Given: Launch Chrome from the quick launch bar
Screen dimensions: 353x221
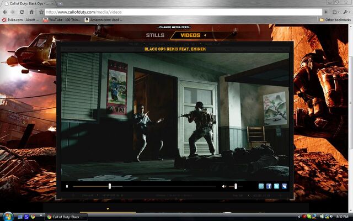Looking at the screenshot, I should click(33, 217).
